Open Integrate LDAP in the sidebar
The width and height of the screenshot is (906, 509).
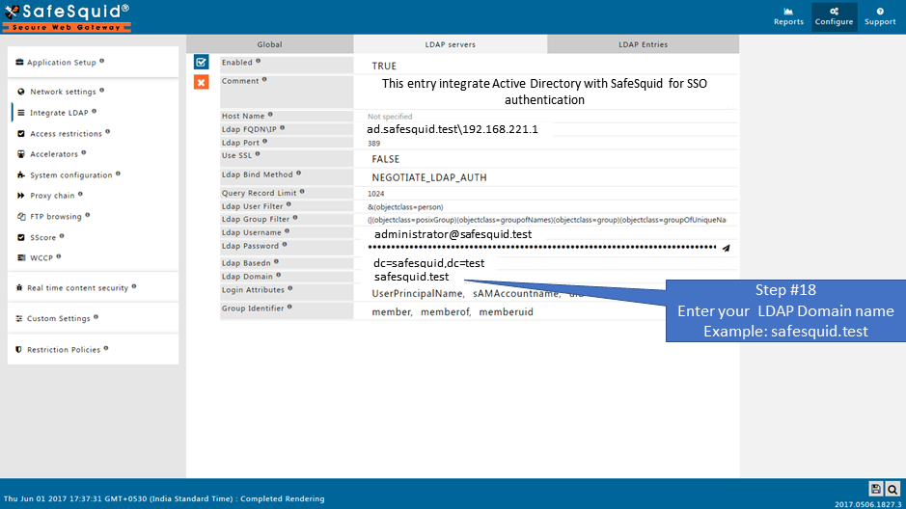pyautogui.click(x=59, y=113)
